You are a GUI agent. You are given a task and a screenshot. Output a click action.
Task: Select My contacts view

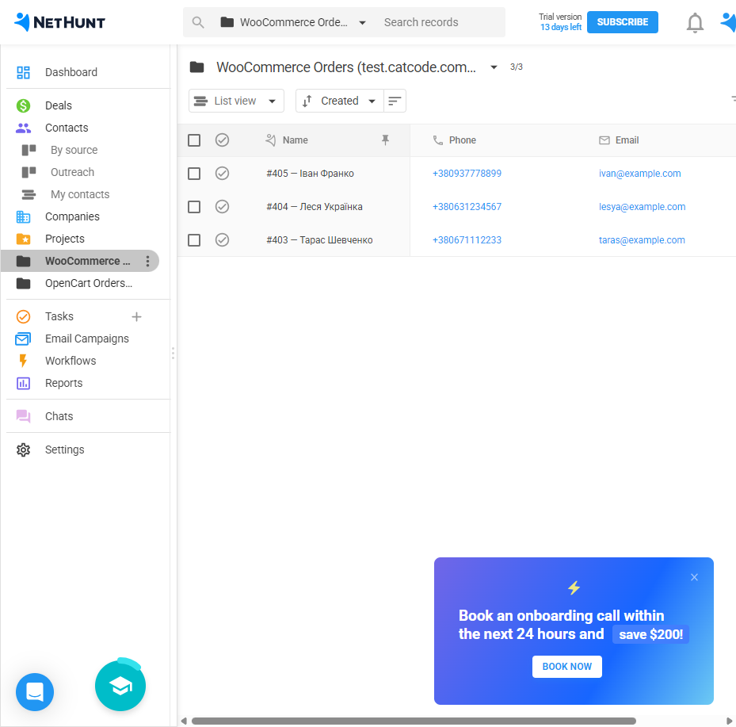(x=80, y=194)
